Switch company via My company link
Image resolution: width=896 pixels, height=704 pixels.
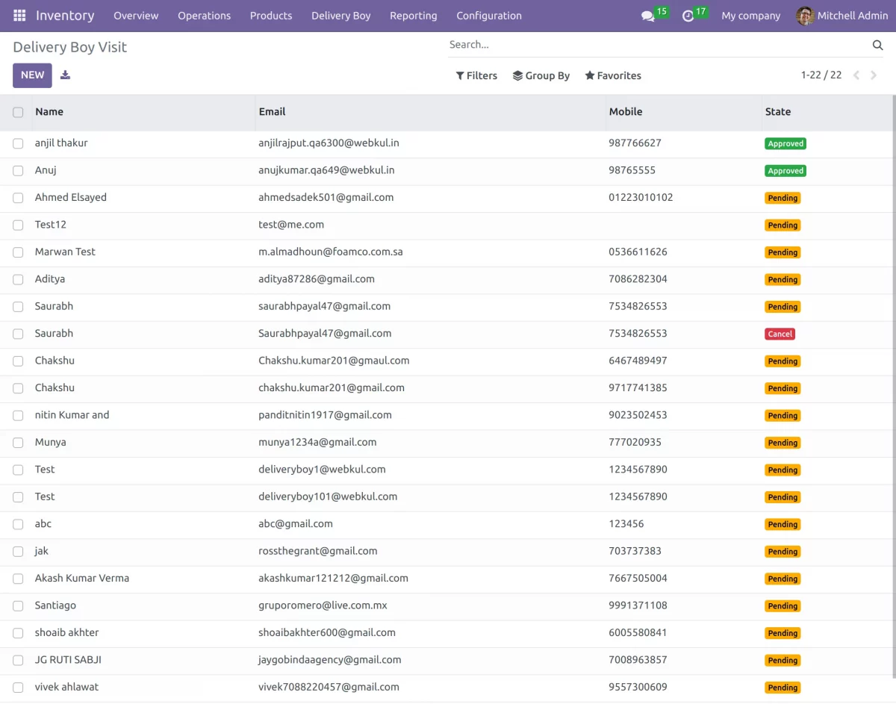pos(750,16)
